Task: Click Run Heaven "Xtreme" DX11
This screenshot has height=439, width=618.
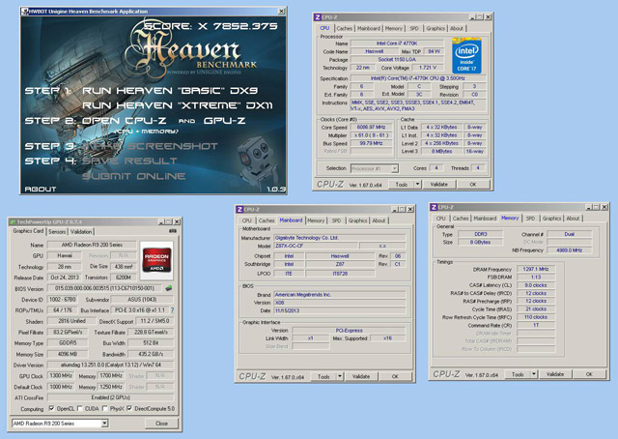Action: (x=177, y=105)
